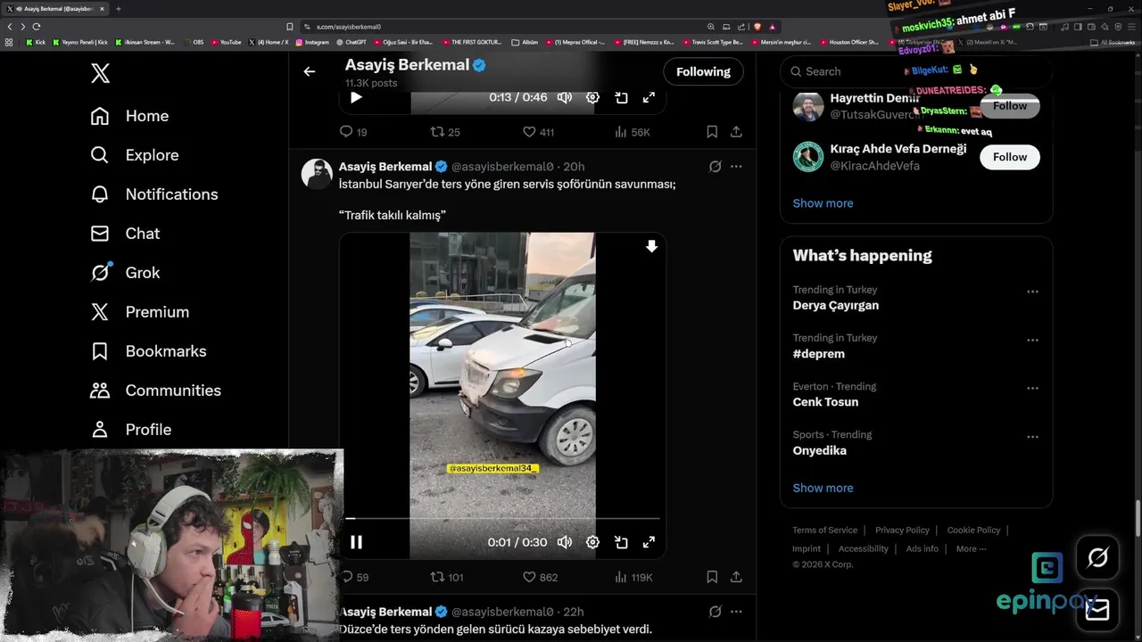Open more options on 22h post
This screenshot has height=642, width=1142.
point(736,612)
